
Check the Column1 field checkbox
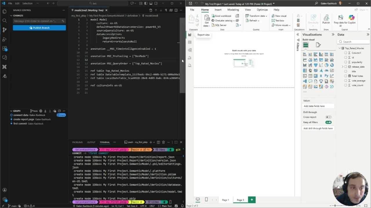[346, 53]
